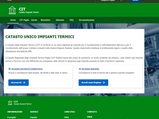This screenshot has height=119, width=159.
Task: Open the CIT Puglia menu item
Action: click(24, 20)
